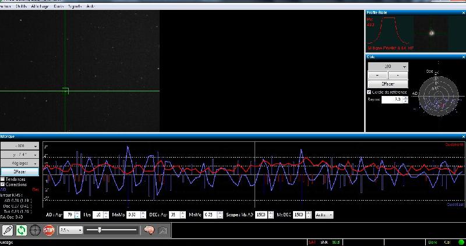The image size is (466, 246).
Task: Stop guiding with the red STOP icon
Action: tap(49, 230)
